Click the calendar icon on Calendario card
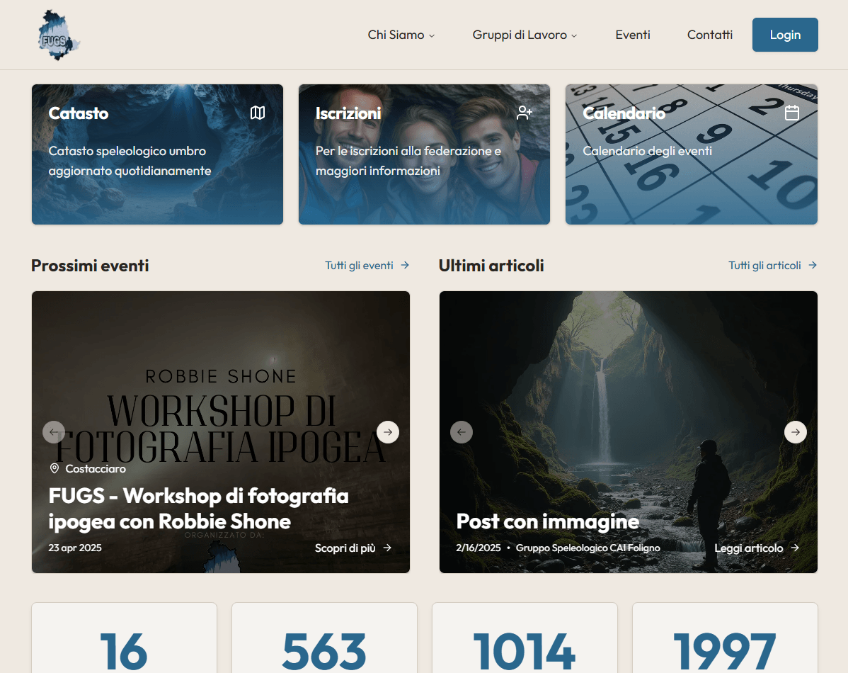848x673 pixels. click(792, 113)
